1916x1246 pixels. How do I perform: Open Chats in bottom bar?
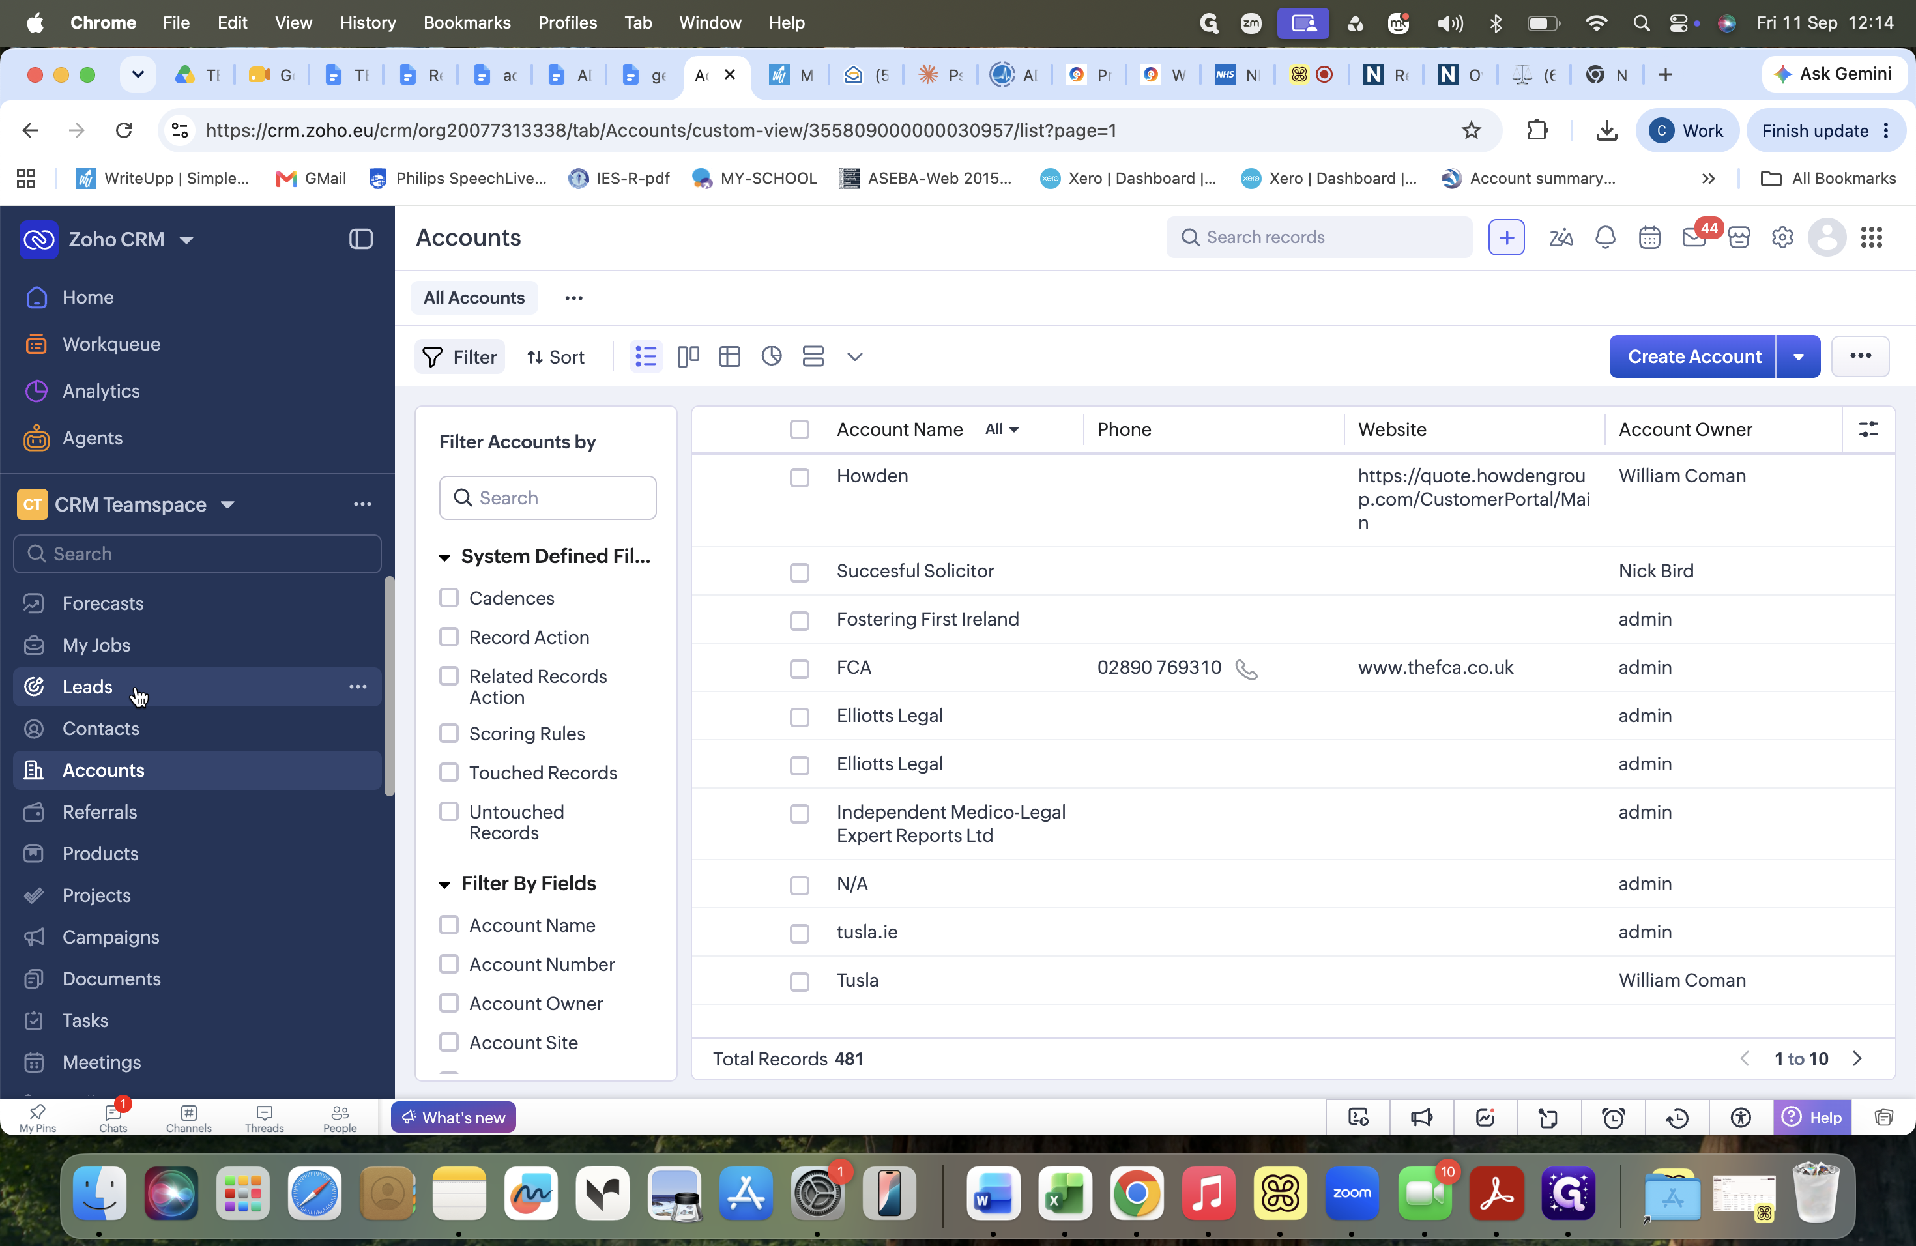pos(113,1117)
